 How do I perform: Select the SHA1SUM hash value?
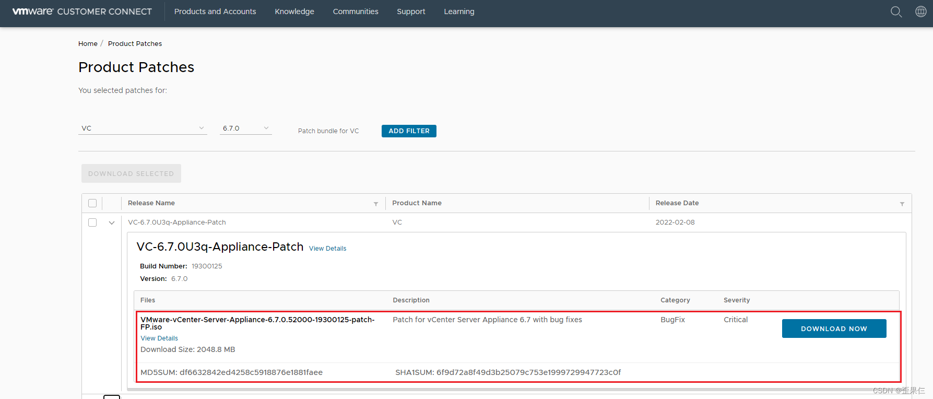coord(529,372)
